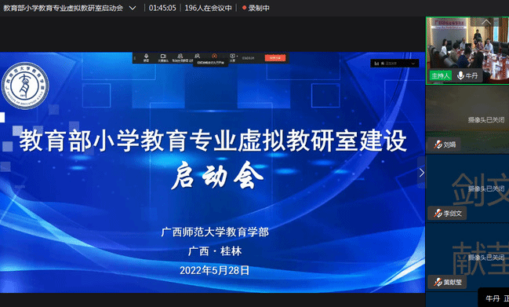509x307 pixels.
Task: Click the red end-meeting button in shared toolbar
Action: point(275,58)
